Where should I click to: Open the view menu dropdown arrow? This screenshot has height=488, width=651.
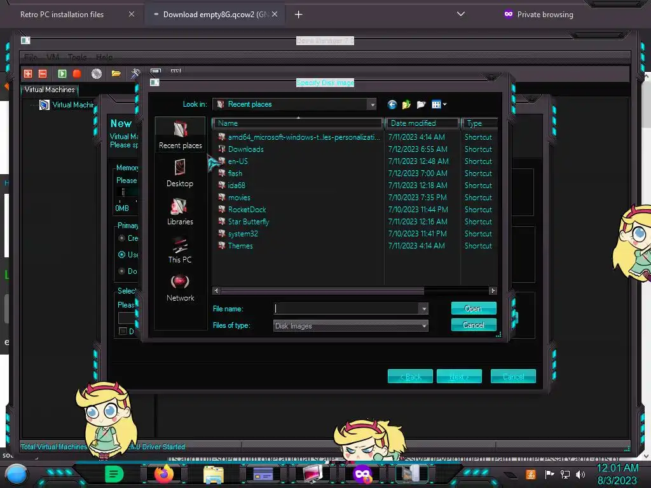[x=444, y=105]
